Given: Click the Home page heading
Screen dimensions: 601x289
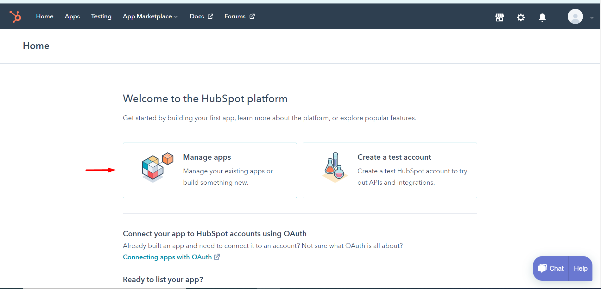Looking at the screenshot, I should (36, 46).
